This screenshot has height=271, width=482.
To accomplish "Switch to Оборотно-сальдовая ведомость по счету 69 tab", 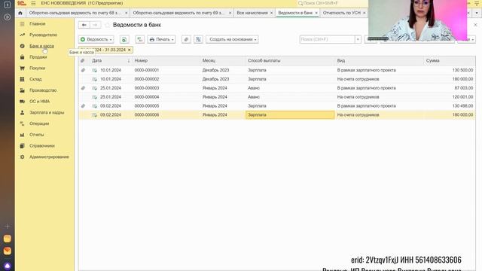I will click(179, 13).
